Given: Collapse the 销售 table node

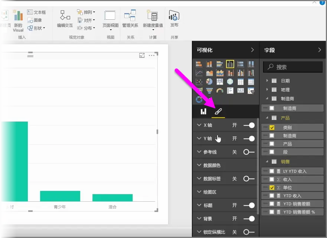Looking at the screenshot, I should pos(267,161).
